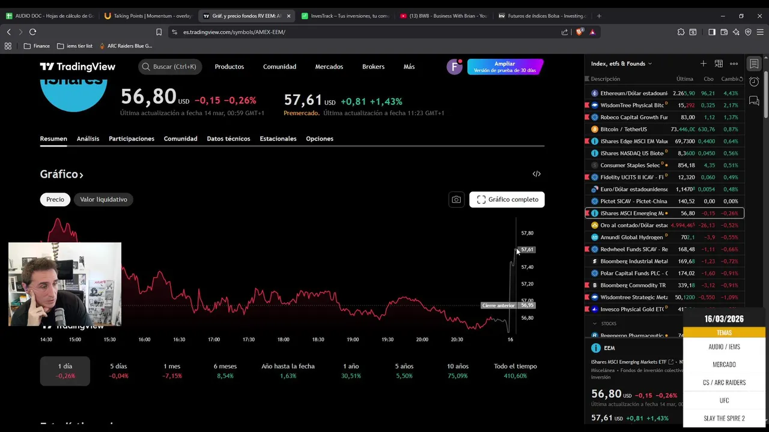The height and width of the screenshot is (432, 769).
Task: Open Brave Rewards triangle icon
Action: [x=592, y=32]
